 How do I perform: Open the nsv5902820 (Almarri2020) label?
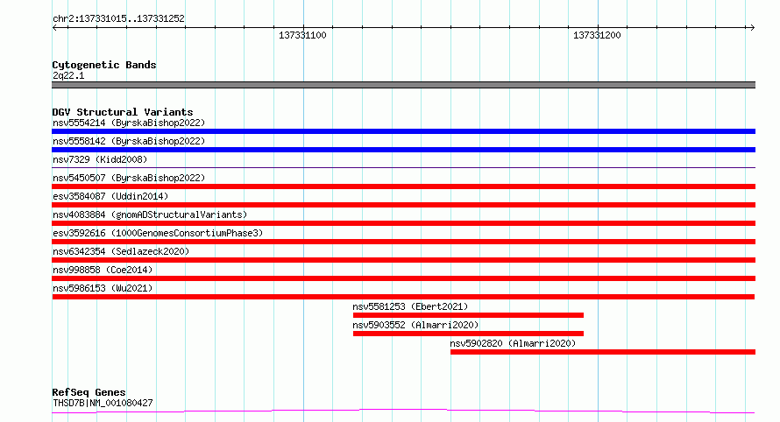pyautogui.click(x=513, y=343)
